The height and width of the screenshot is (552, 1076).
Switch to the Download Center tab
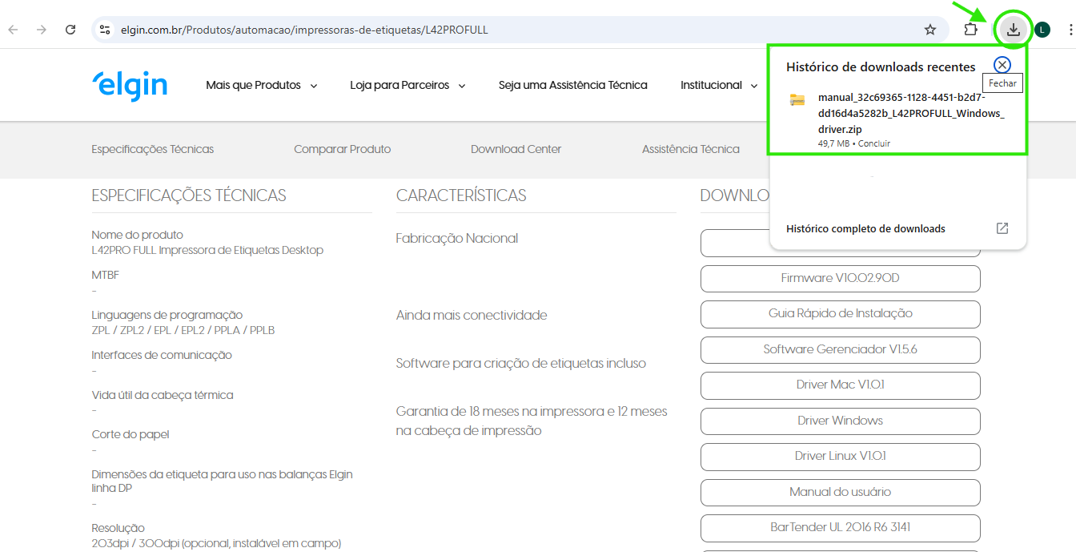516,149
